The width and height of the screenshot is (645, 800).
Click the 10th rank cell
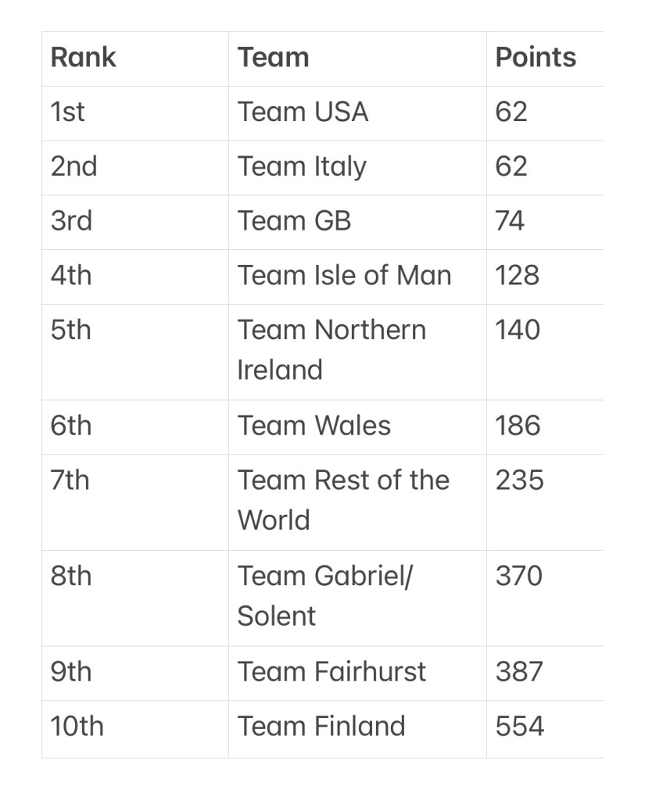[x=77, y=727]
